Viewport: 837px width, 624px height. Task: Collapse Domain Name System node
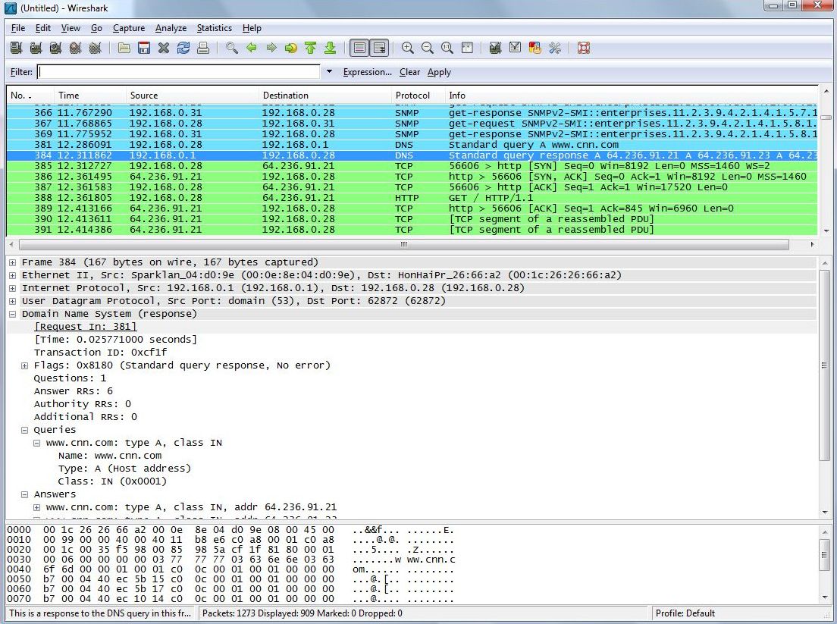point(12,314)
